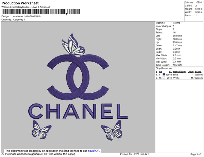Click the bottom-right butterfly graphic
This screenshot has height=157, width=204.
coord(112,130)
